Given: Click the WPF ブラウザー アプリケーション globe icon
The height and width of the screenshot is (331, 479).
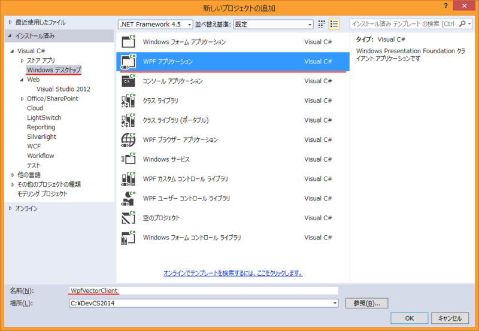Looking at the screenshot, I should (x=128, y=139).
